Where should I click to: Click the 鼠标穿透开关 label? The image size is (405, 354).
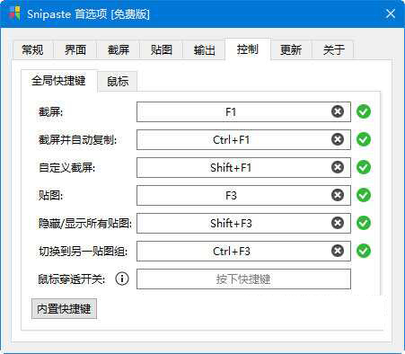tap(72, 279)
